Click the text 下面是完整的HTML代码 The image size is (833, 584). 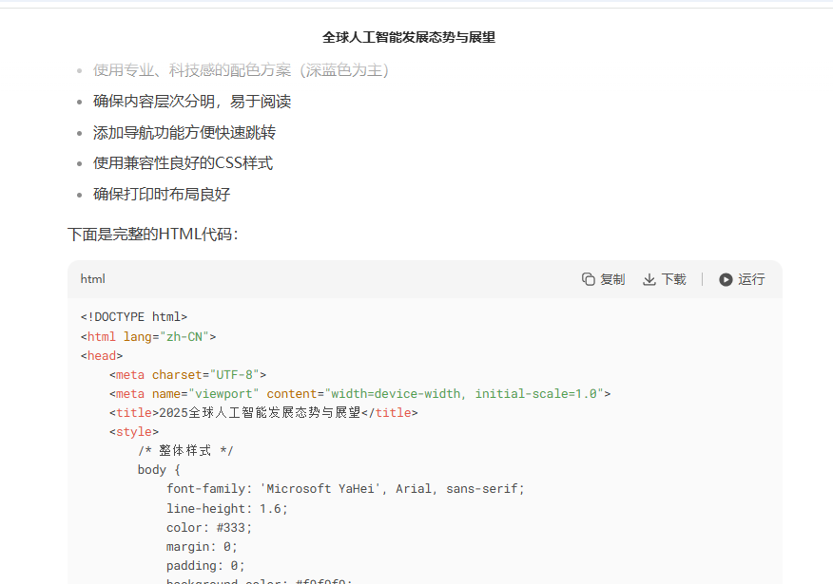152,234
